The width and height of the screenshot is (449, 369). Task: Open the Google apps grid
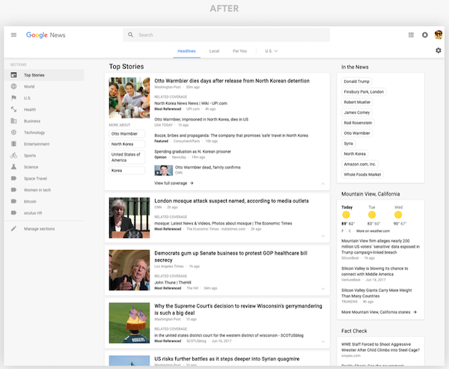coord(411,35)
